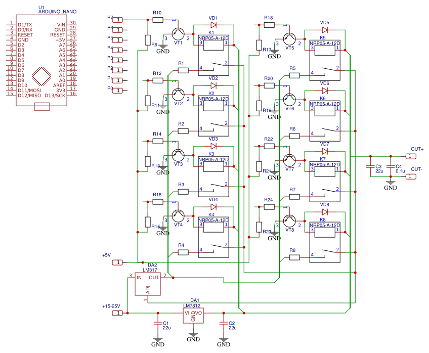Select the VD1 diode symbol
429x353 pixels.
pos(213,24)
